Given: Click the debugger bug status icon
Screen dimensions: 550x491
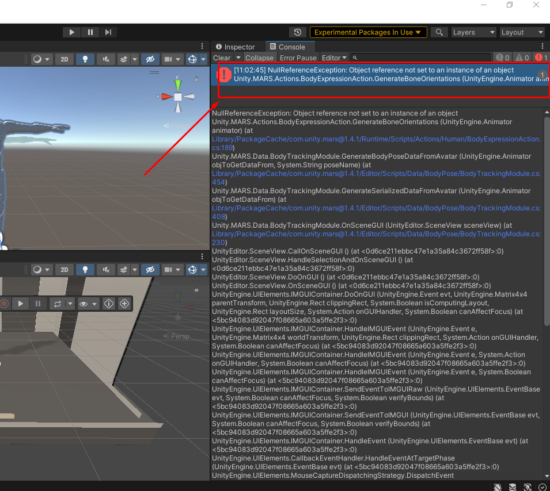Looking at the screenshot, I should click(498, 487).
